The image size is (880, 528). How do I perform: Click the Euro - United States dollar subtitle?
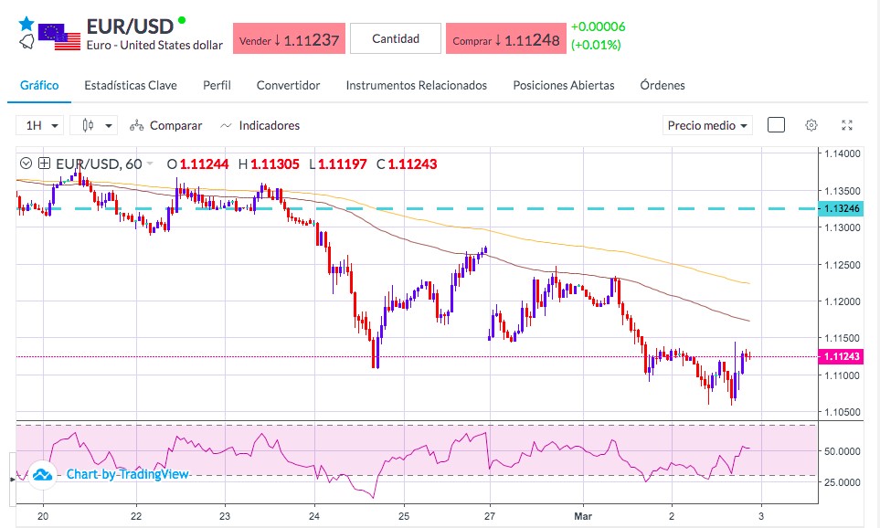[154, 45]
